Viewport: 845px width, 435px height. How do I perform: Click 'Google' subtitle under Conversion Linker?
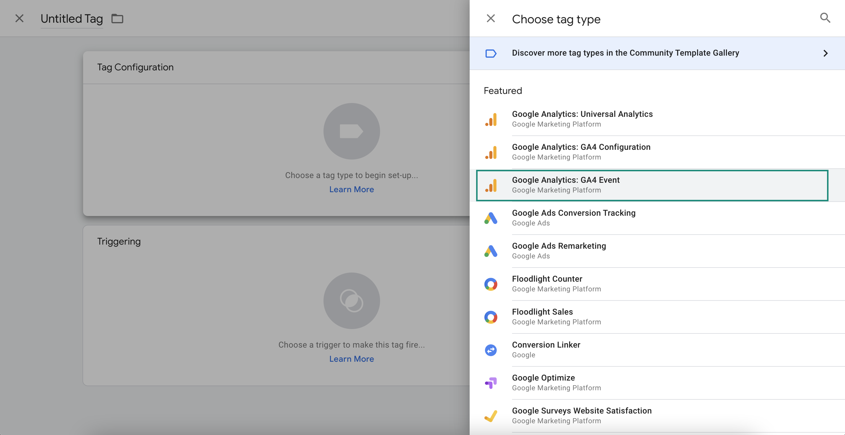coord(524,355)
